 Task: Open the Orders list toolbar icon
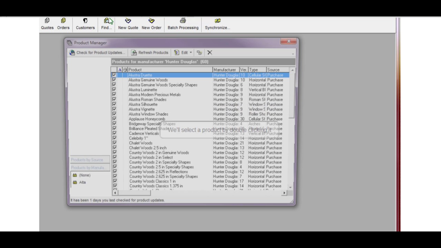coord(63,24)
